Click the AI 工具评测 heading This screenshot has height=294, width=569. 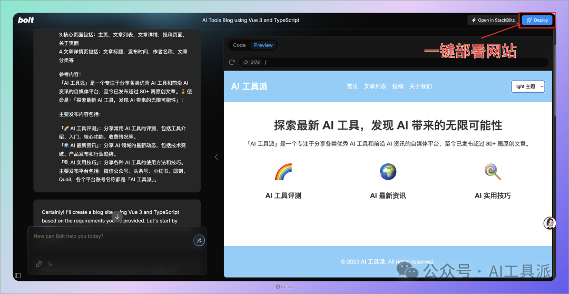coord(283,195)
